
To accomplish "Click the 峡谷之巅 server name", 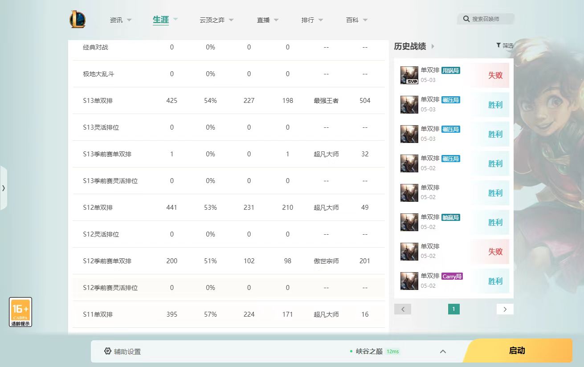I will pos(369,351).
